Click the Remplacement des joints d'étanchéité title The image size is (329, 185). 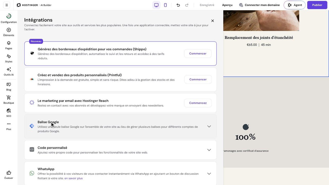(x=259, y=38)
